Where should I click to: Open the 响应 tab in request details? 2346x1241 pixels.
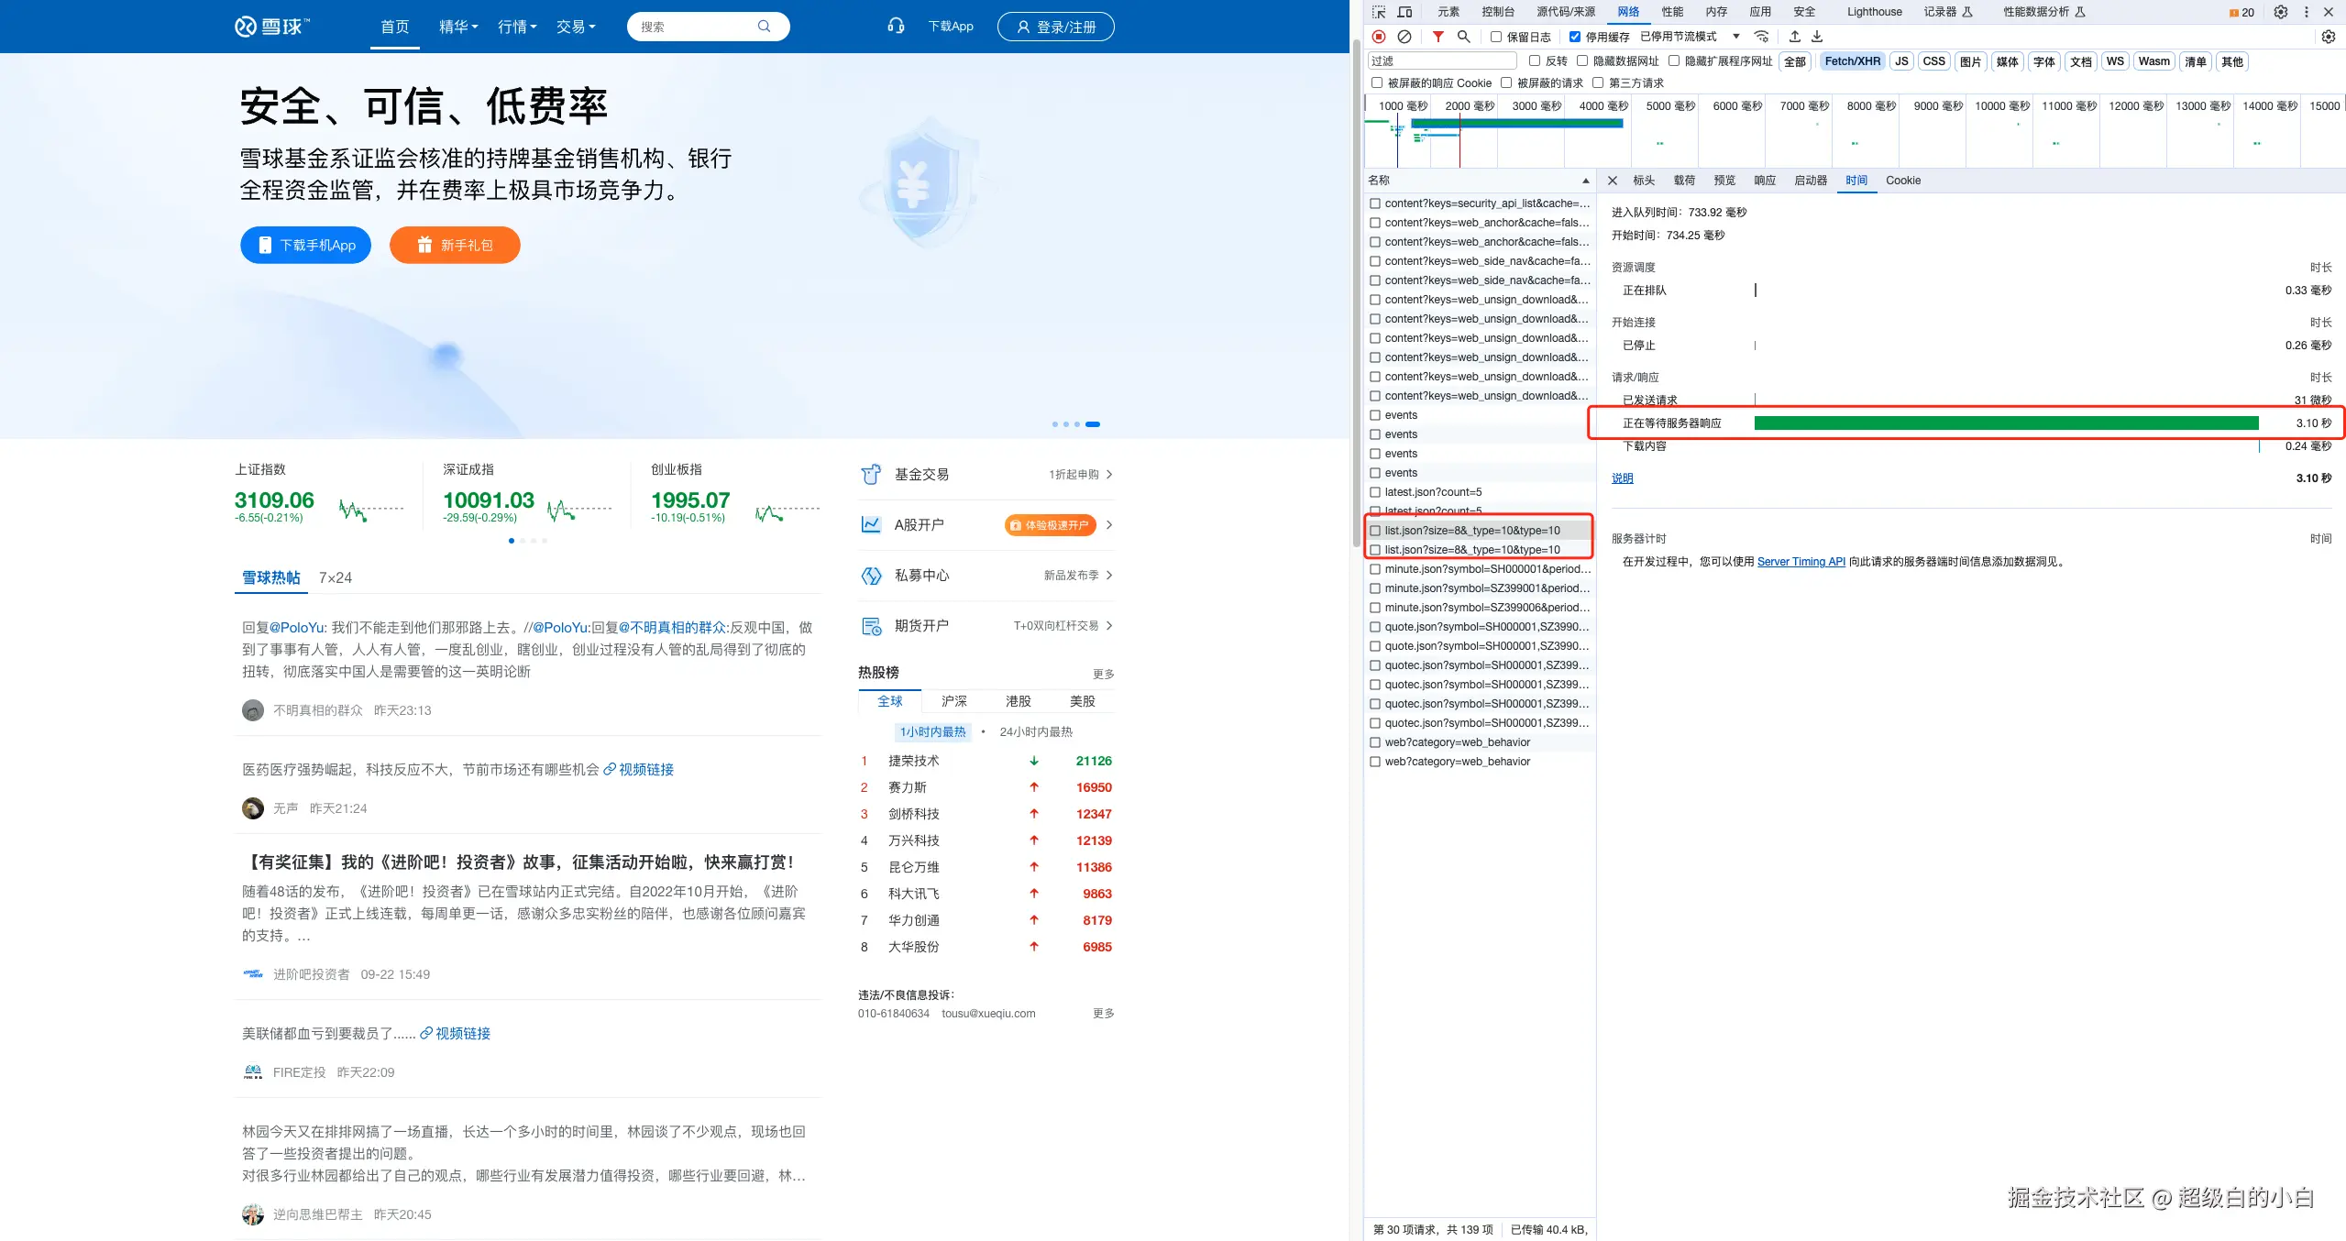coord(1765,181)
